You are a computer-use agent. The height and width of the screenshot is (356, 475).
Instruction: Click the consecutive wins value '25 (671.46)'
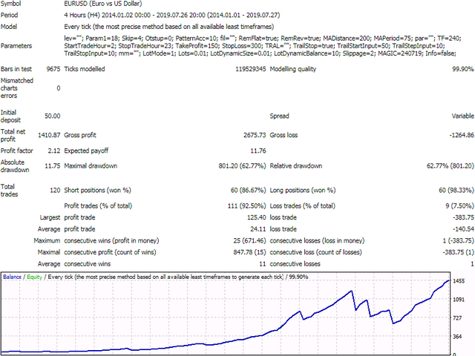coord(249,240)
